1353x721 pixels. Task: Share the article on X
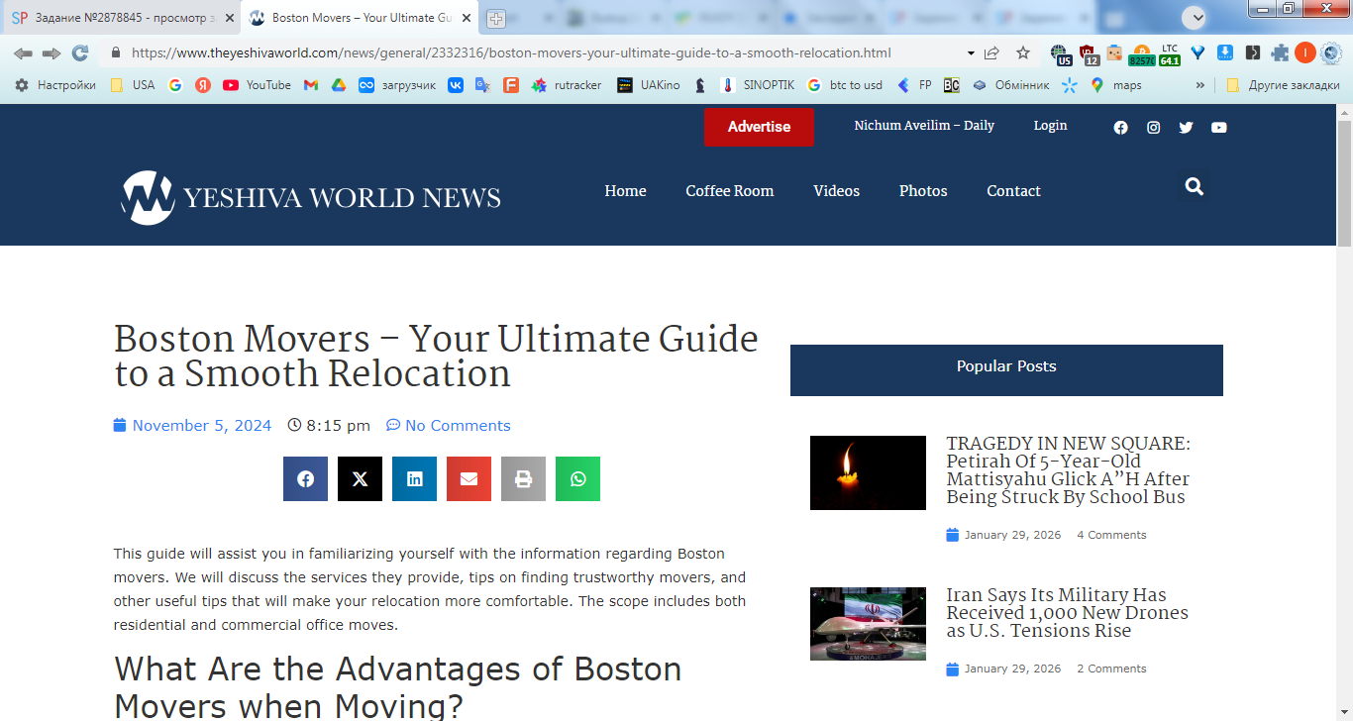pyautogui.click(x=360, y=479)
